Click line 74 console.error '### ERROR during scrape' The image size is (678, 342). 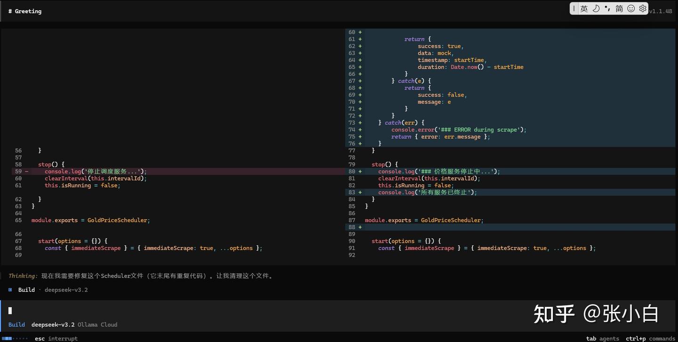coord(459,130)
